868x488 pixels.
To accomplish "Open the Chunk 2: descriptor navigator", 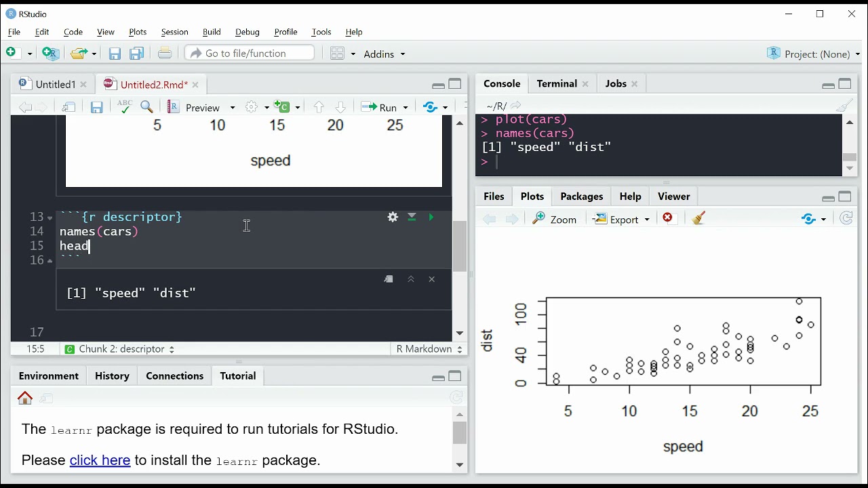I will pyautogui.click(x=120, y=349).
